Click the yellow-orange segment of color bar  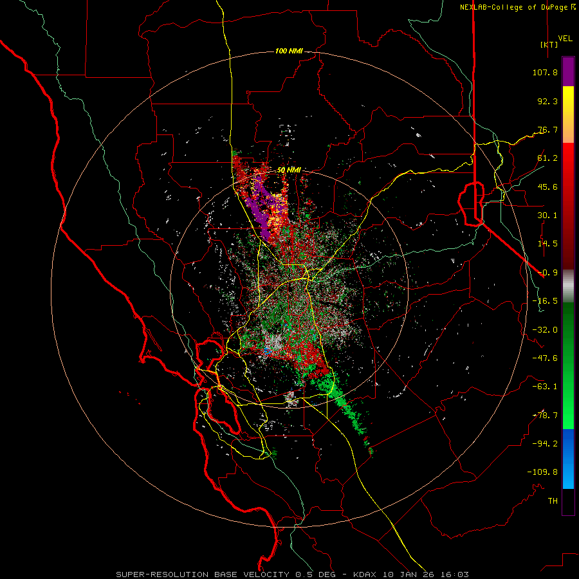(568, 115)
